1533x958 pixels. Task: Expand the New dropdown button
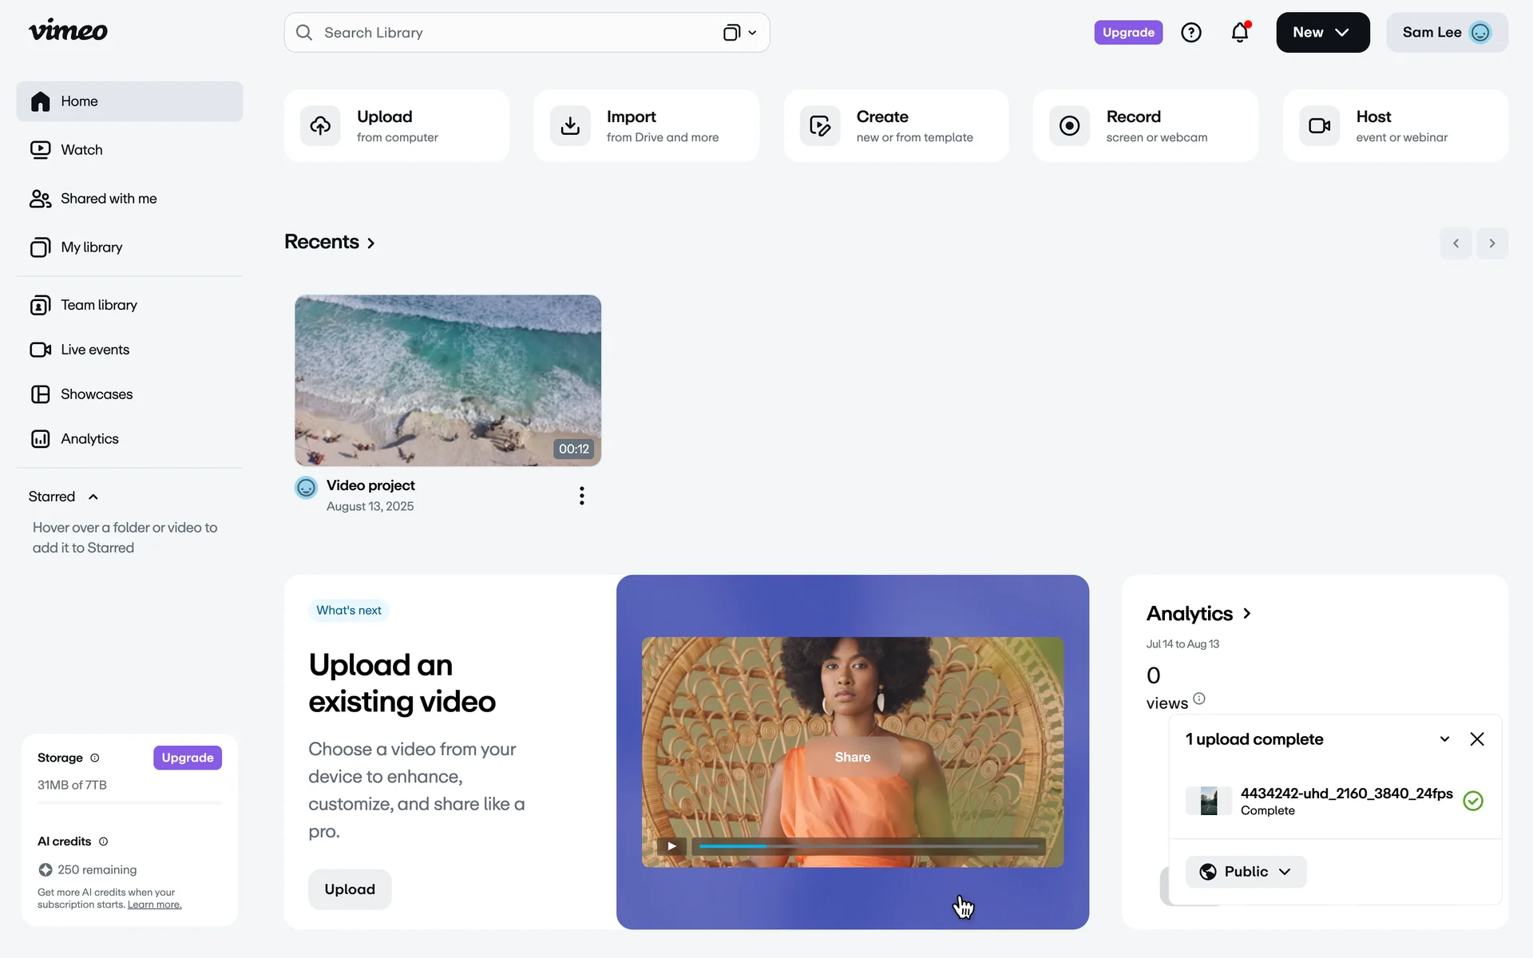(1322, 33)
